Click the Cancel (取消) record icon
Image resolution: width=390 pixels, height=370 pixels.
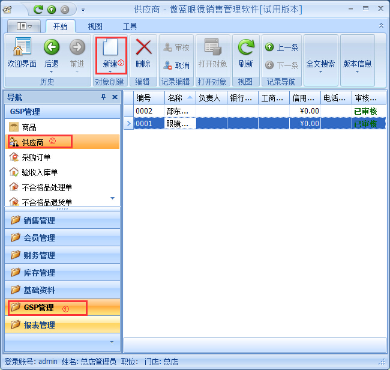point(176,65)
